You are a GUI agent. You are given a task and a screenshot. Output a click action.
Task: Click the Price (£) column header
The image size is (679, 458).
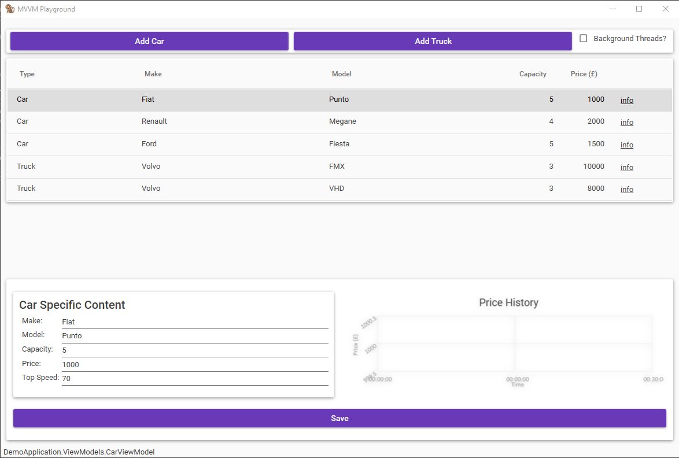(x=584, y=74)
